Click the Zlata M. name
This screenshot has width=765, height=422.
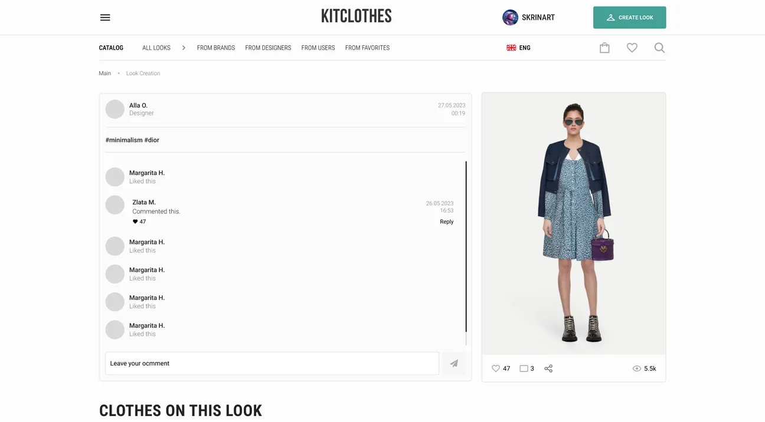[144, 202]
